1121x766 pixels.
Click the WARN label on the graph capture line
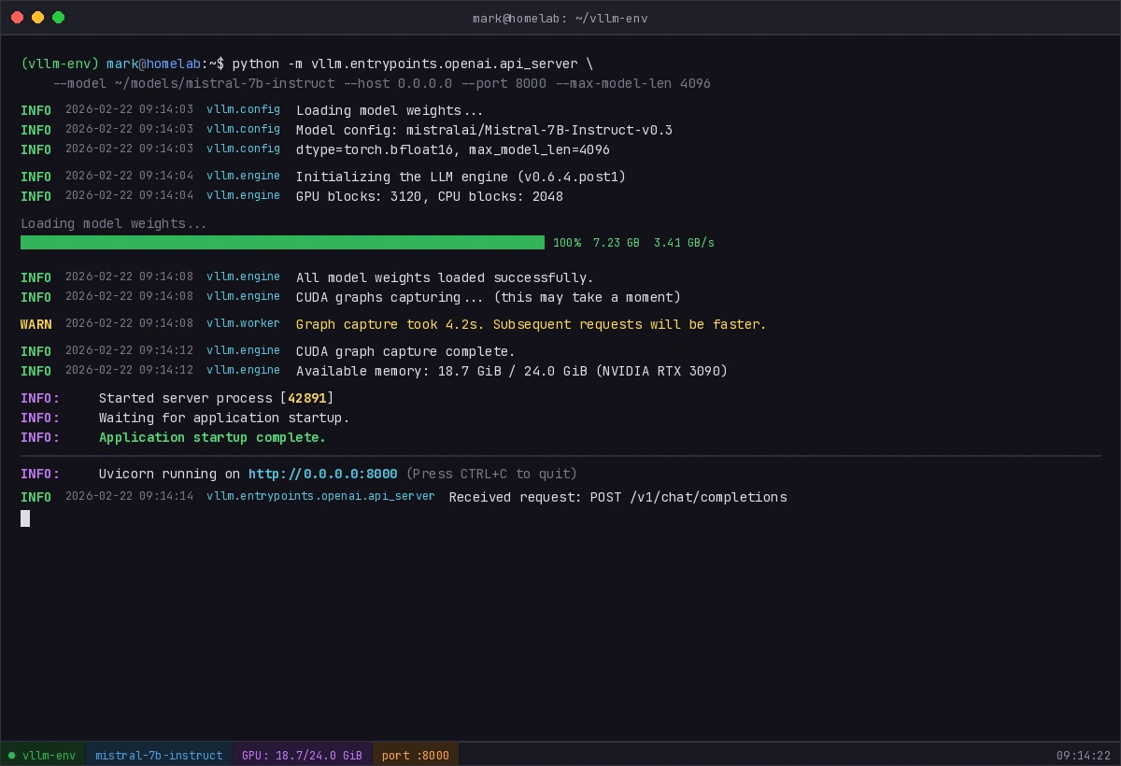coord(36,324)
